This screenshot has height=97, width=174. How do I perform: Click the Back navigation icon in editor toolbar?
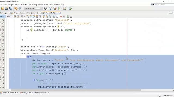click(18, 16)
